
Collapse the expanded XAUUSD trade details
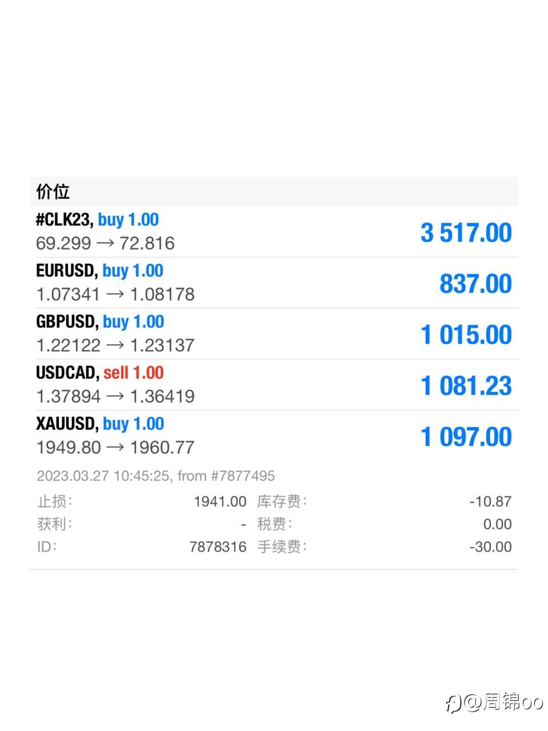tap(273, 436)
